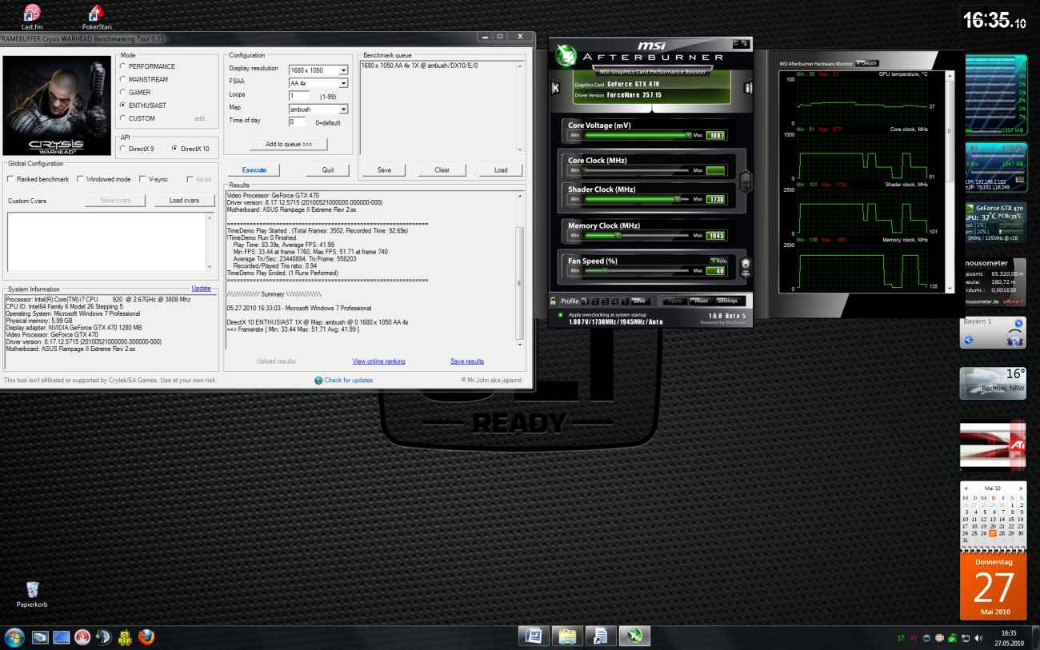The image size is (1040, 650).
Task: Select the PERFORMANCE mode radio button
Action: 123,66
